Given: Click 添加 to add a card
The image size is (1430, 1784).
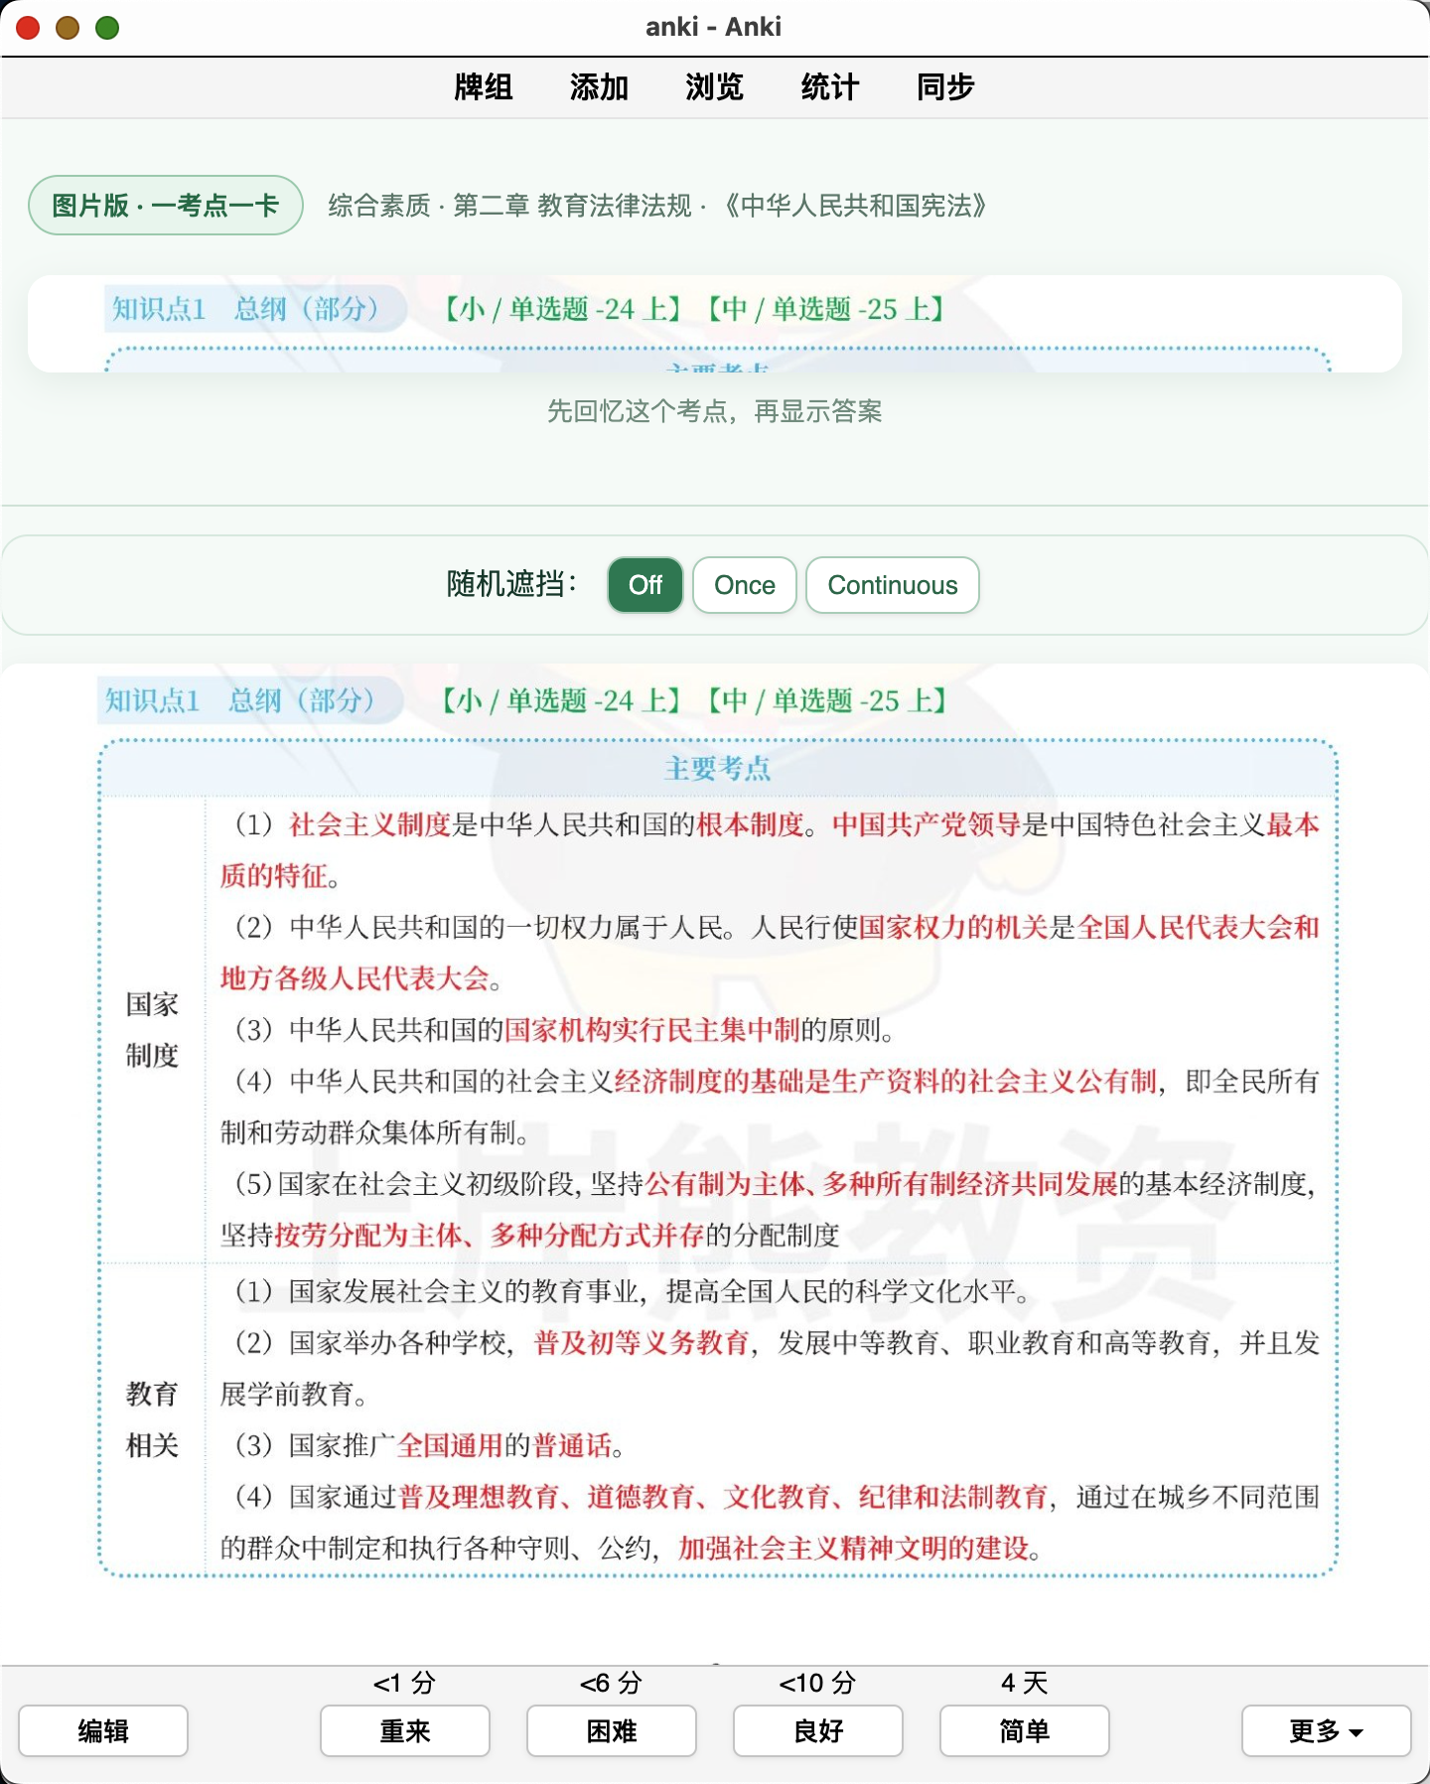Looking at the screenshot, I should [599, 87].
